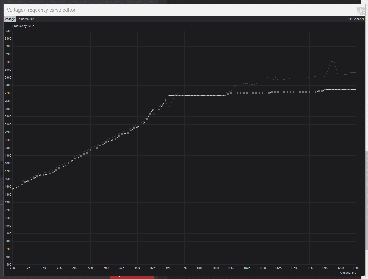The width and height of the screenshot is (368, 279).
Task: Switch to the Temperature tab
Action: coord(25,19)
